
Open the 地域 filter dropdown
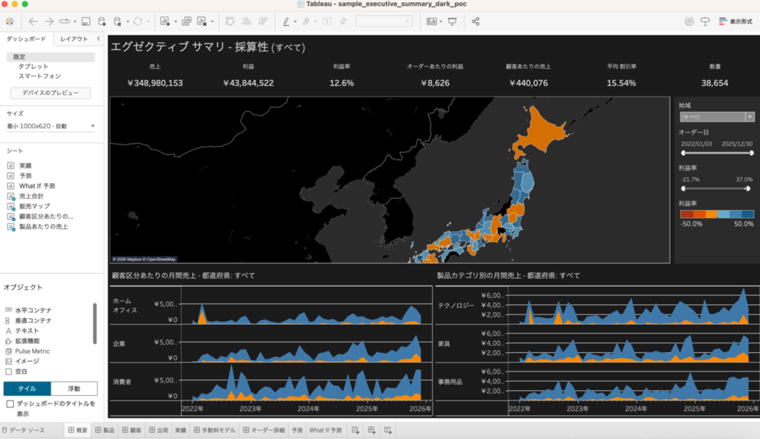click(x=717, y=116)
